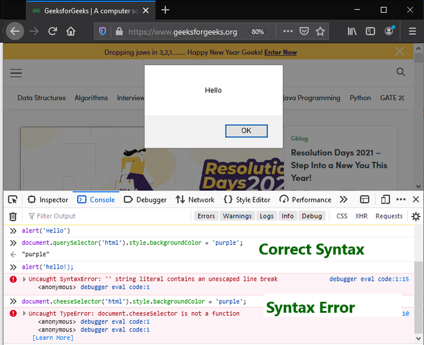This screenshot has width=424, height=345.
Task: Pick an element from the page
Action: point(13,200)
